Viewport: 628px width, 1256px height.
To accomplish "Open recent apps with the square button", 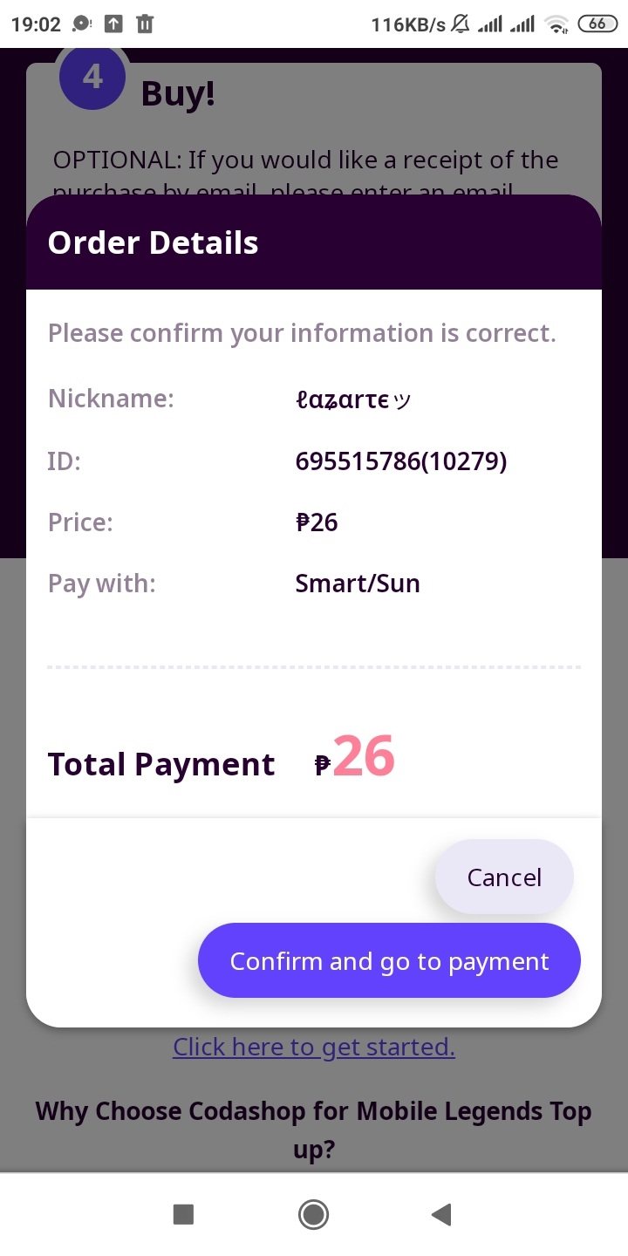I will click(x=183, y=1214).
